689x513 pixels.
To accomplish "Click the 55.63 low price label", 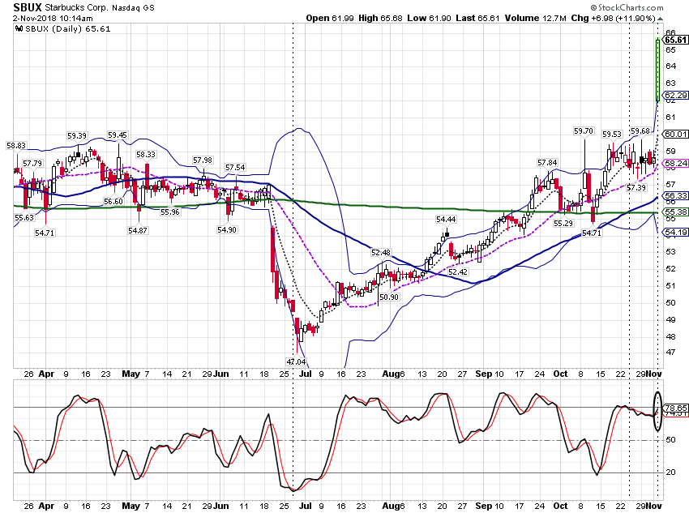I will pyautogui.click(x=24, y=217).
